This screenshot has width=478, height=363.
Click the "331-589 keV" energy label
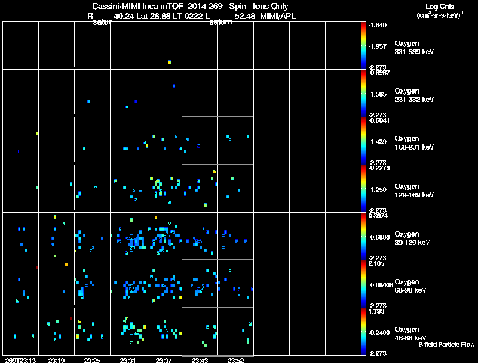pos(414,52)
